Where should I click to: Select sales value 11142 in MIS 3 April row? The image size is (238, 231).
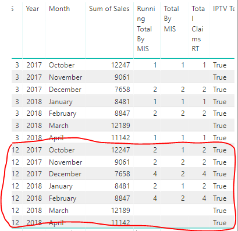(x=120, y=138)
